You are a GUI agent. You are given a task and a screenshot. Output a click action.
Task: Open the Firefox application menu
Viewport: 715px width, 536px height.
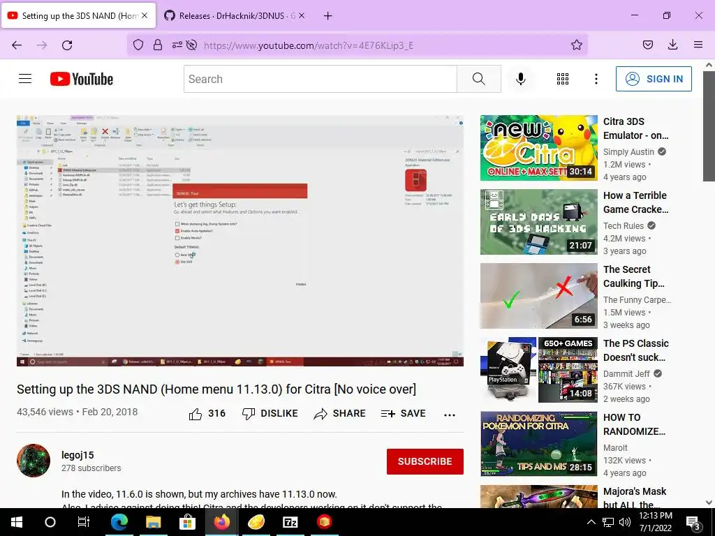pyautogui.click(x=698, y=45)
